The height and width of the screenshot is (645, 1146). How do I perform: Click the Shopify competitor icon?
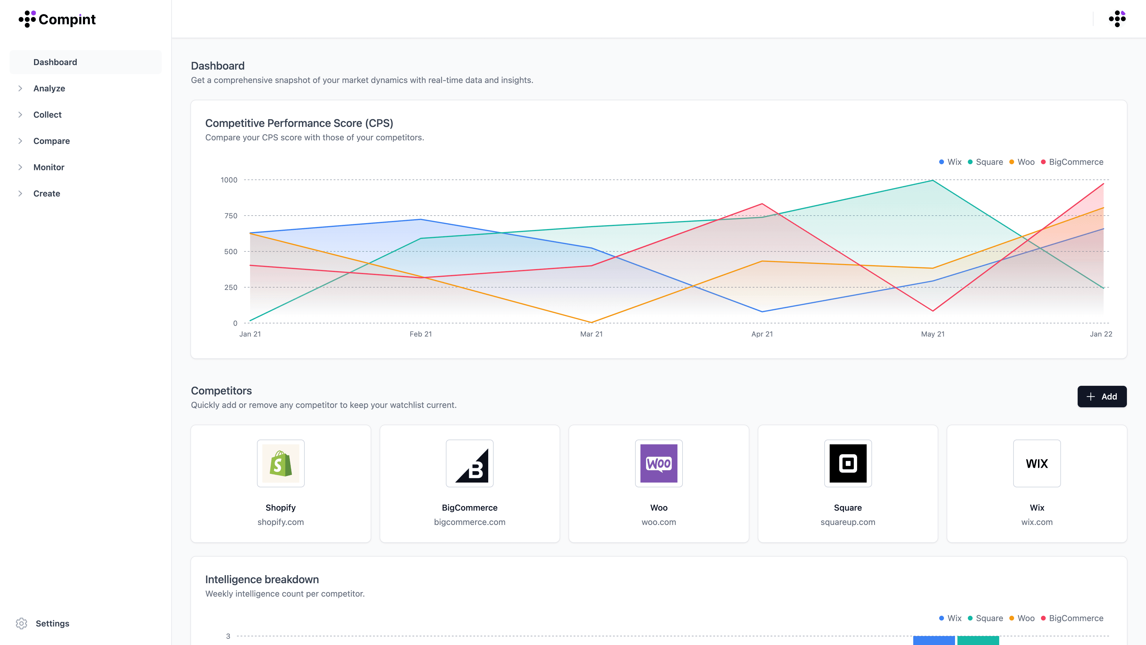tap(281, 463)
